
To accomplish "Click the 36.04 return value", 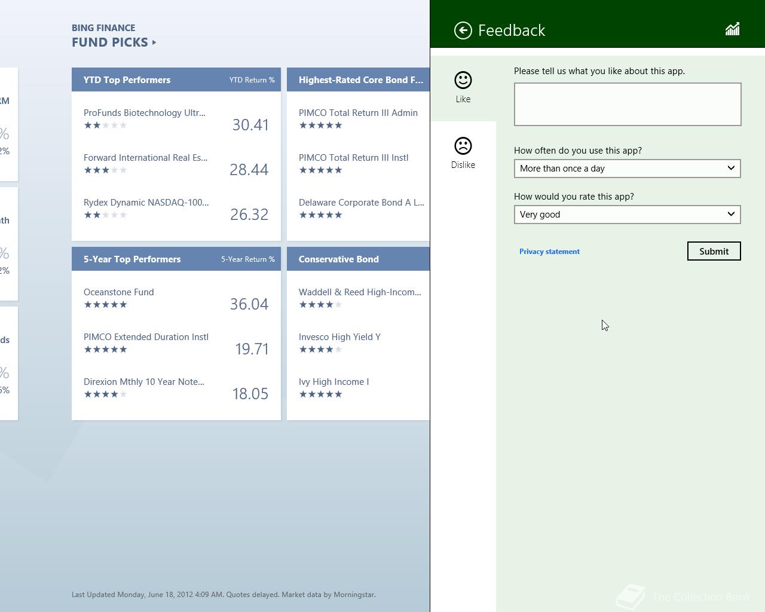I will tap(249, 304).
